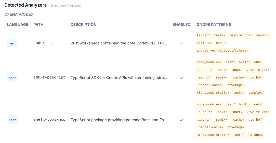Sort by the Path column header

click(38, 25)
